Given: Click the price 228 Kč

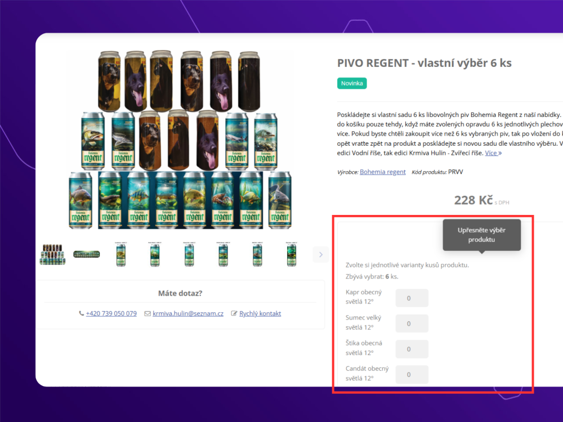Looking at the screenshot, I should (473, 200).
